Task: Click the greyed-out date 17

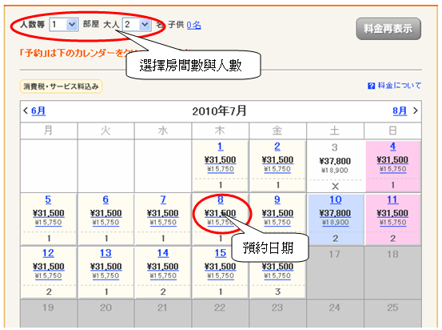Action: click(x=335, y=254)
